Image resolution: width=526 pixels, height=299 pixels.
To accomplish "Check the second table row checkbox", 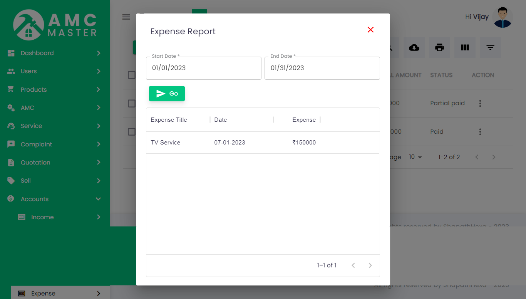I will (x=131, y=132).
